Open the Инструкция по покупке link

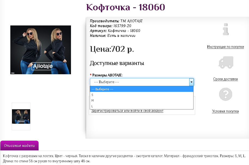225,47
